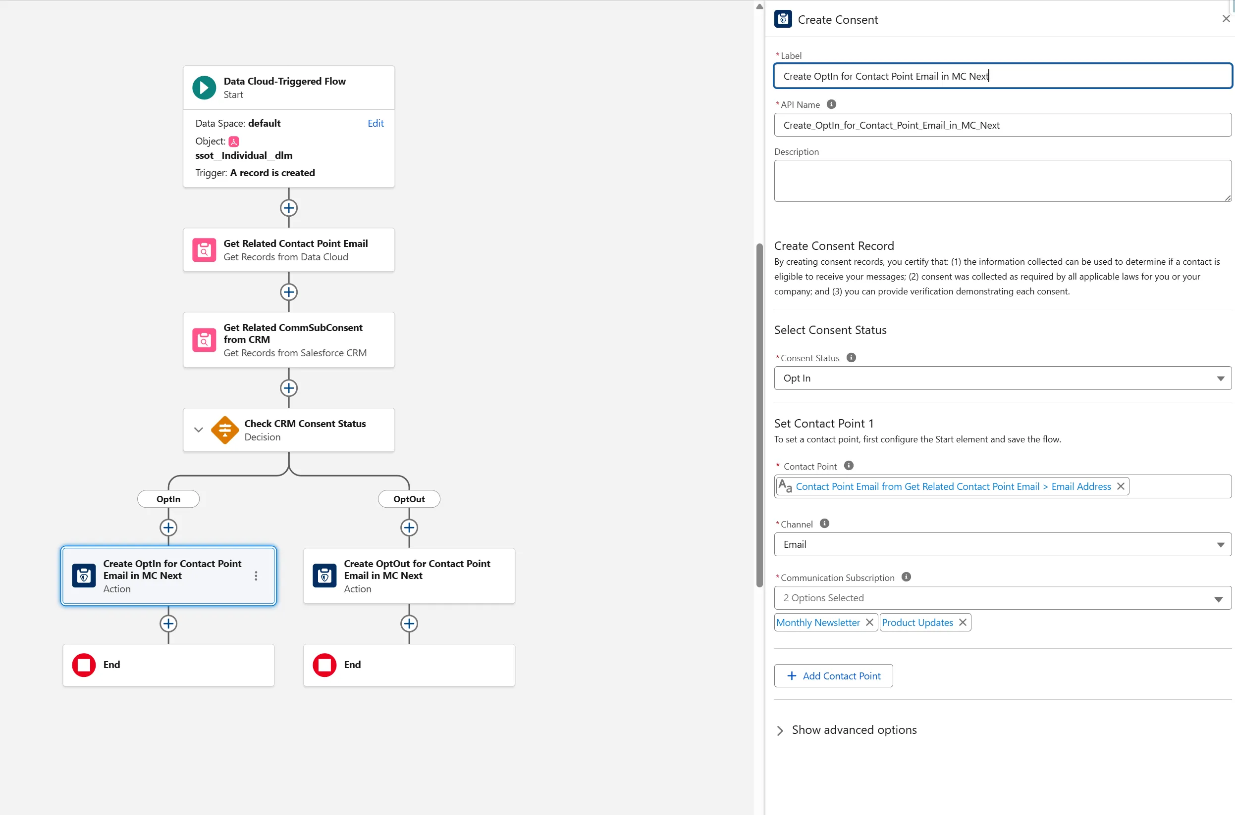Close the Create Consent panel
1235x815 pixels.
pos(1226,19)
